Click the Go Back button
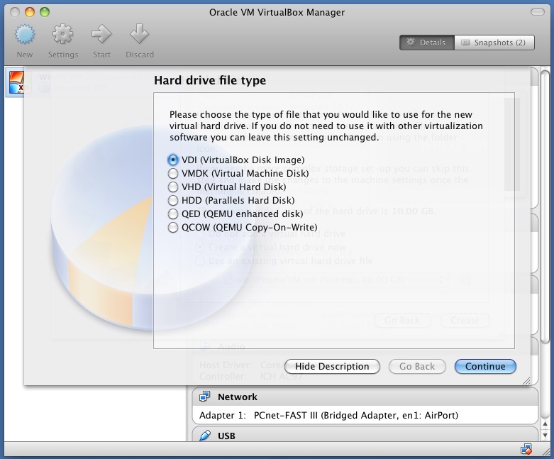554x459 pixels. tap(417, 367)
